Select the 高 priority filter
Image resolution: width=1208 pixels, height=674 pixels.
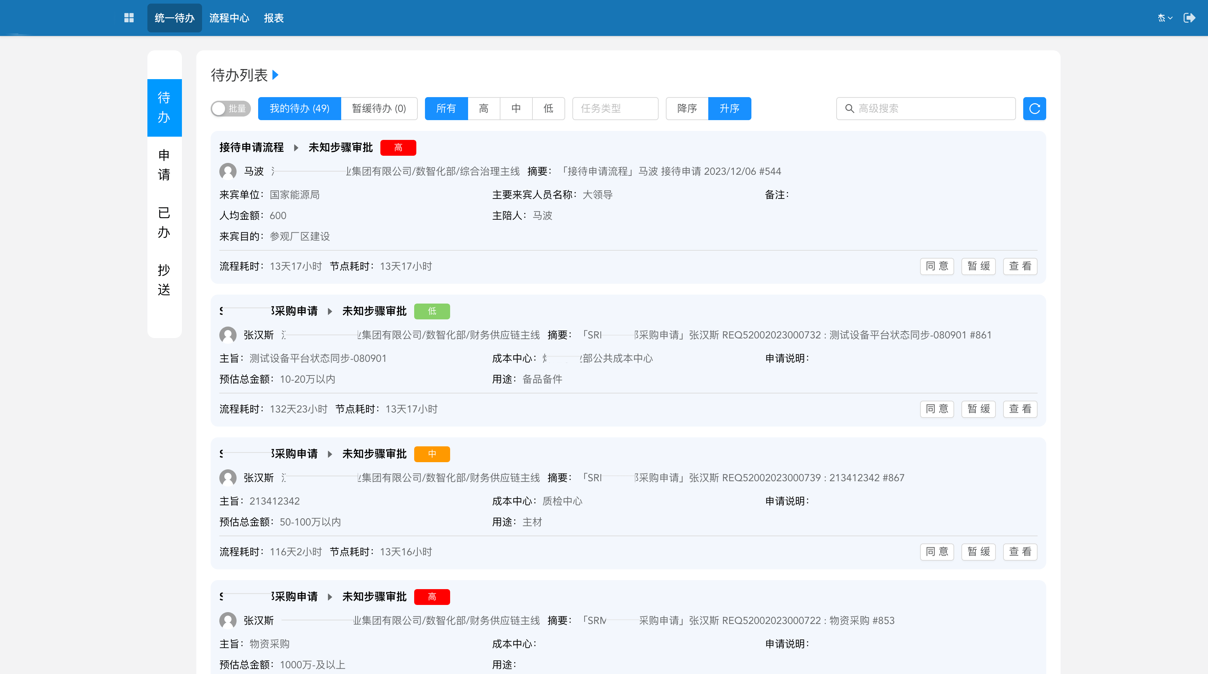click(484, 109)
